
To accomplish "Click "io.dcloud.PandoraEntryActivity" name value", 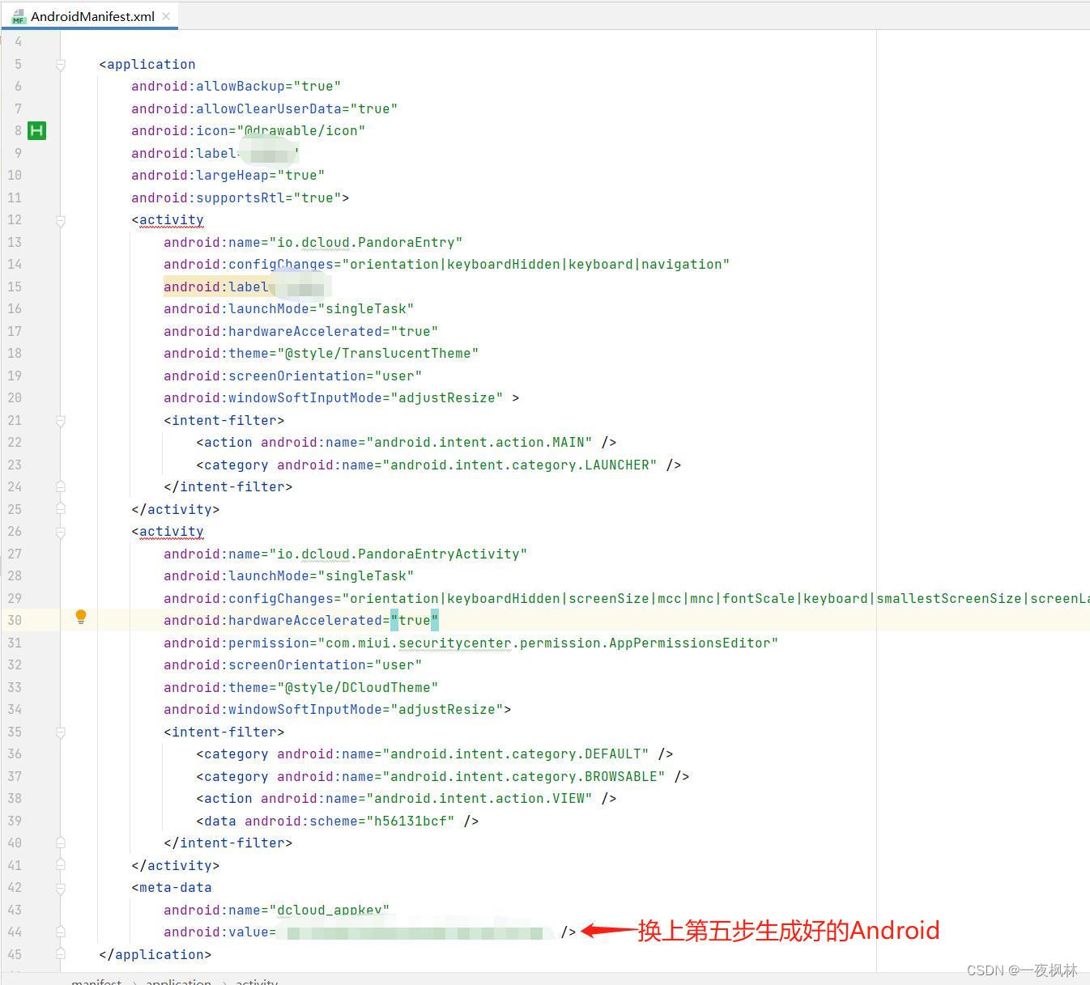I will coord(398,554).
